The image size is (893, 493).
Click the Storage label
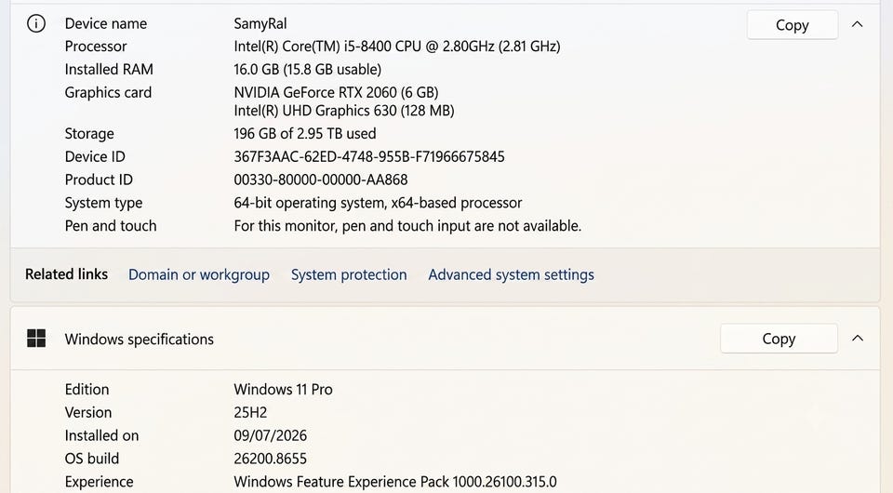[x=89, y=134]
